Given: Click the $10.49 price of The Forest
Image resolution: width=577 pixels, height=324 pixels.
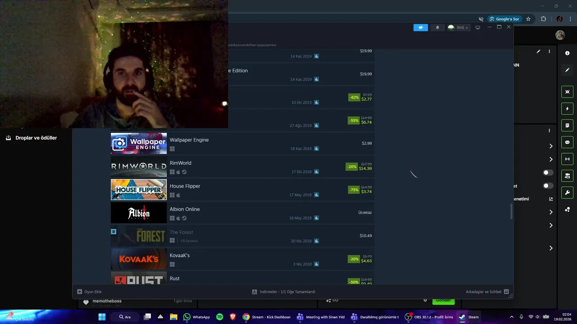Looking at the screenshot, I should coord(366,235).
